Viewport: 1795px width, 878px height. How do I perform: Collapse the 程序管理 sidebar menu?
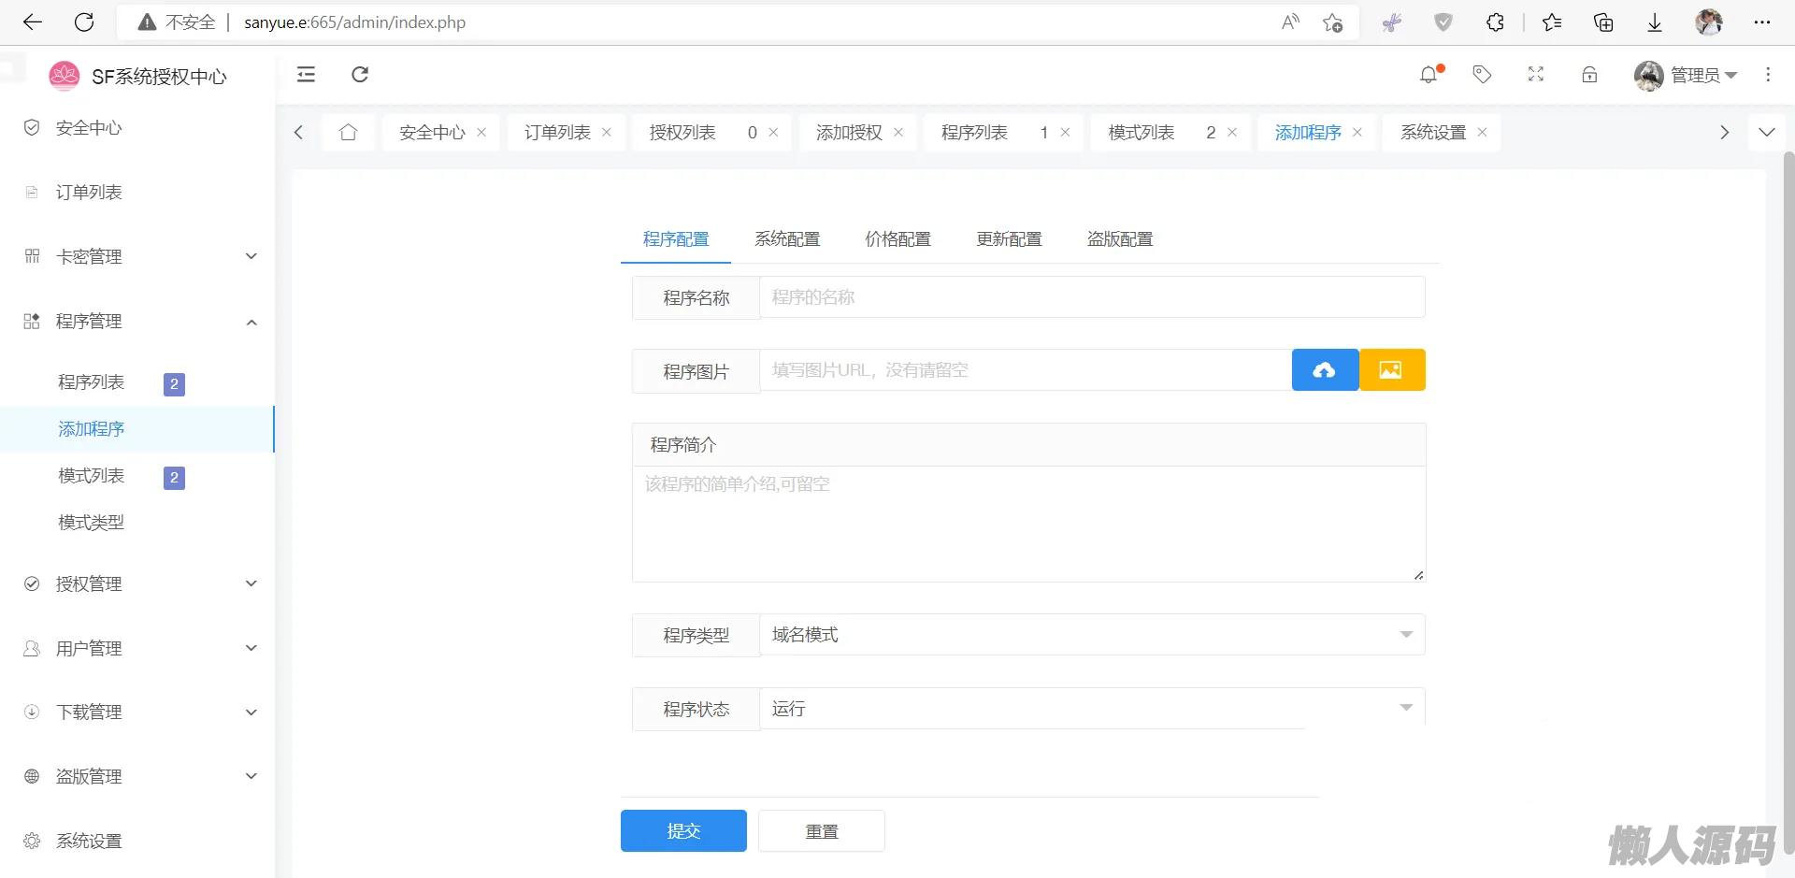[140, 322]
